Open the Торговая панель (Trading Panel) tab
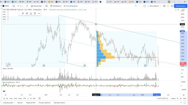Image resolution: width=188 pixels, height=105 pixels. (x=59, y=103)
